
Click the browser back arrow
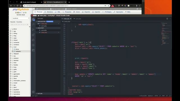pos(11,6)
